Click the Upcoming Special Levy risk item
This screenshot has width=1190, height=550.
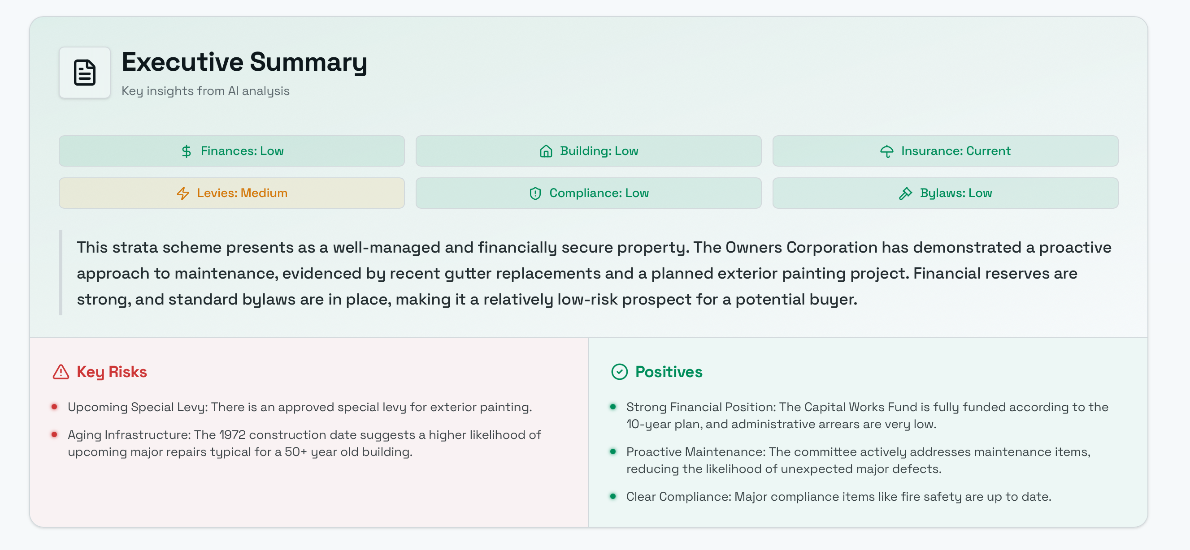(300, 407)
